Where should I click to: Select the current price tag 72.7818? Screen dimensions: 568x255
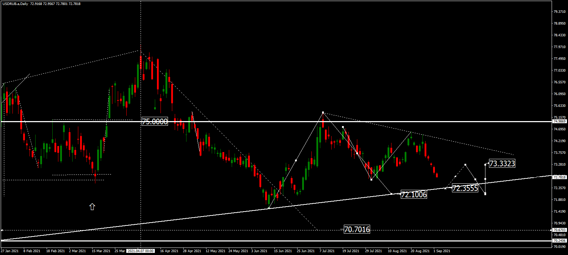[559, 177]
